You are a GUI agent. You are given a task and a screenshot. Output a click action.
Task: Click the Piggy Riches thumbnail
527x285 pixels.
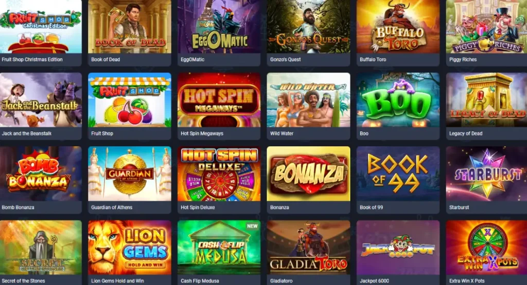coord(486,27)
